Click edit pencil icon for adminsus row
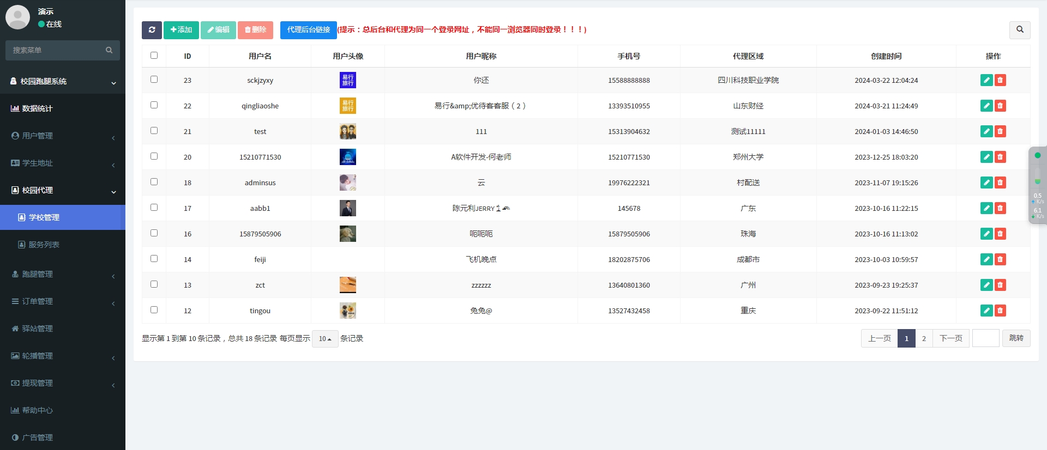 click(x=986, y=183)
